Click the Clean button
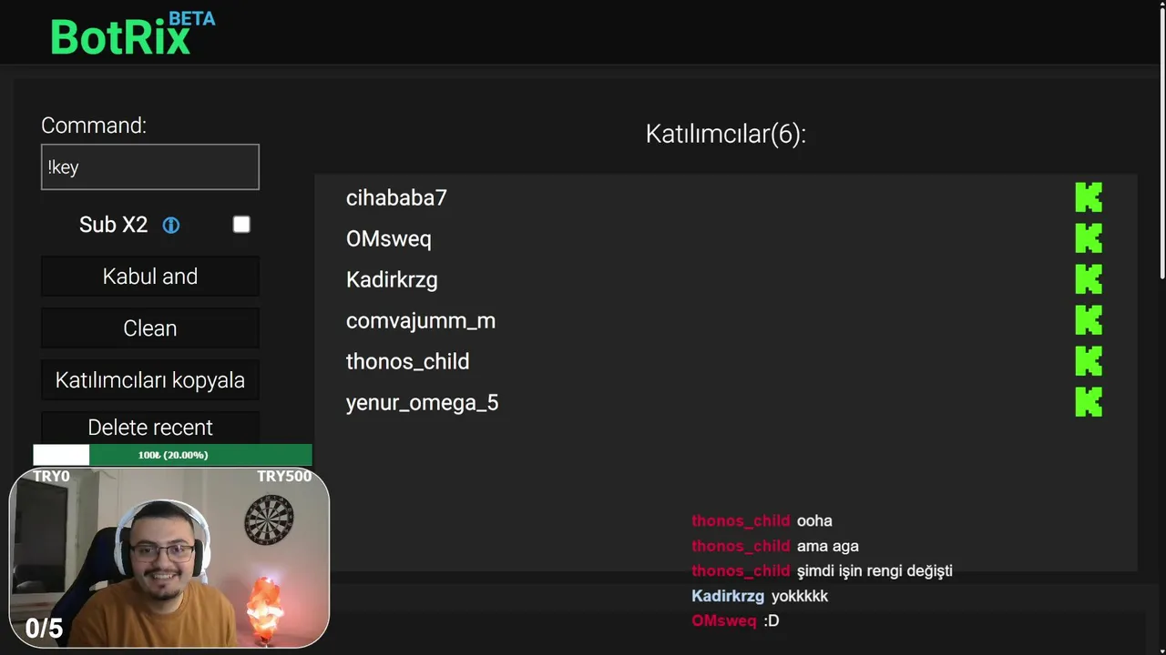Image resolution: width=1166 pixels, height=655 pixels. click(150, 328)
